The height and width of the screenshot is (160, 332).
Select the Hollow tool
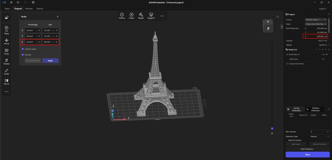tap(122, 16)
